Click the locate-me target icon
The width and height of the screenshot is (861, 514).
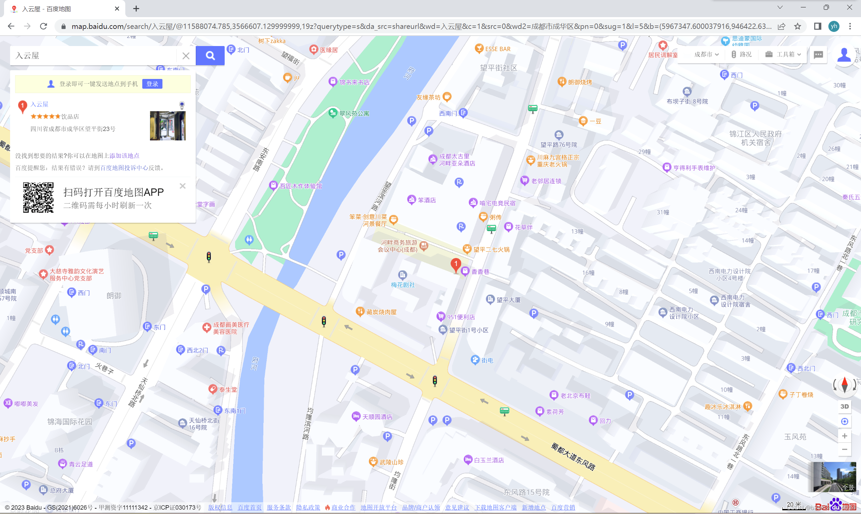point(845,421)
